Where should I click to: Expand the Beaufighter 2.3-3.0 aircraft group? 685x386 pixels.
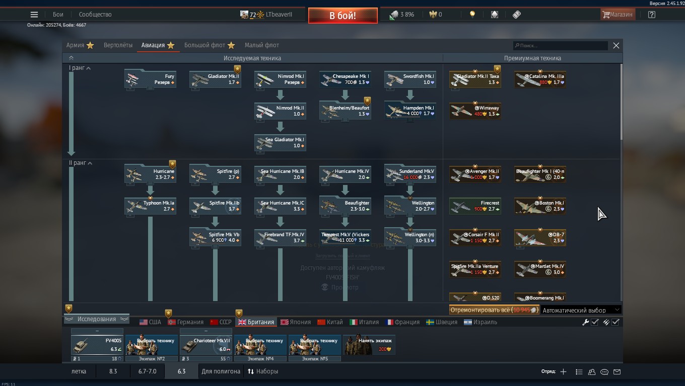point(345,206)
